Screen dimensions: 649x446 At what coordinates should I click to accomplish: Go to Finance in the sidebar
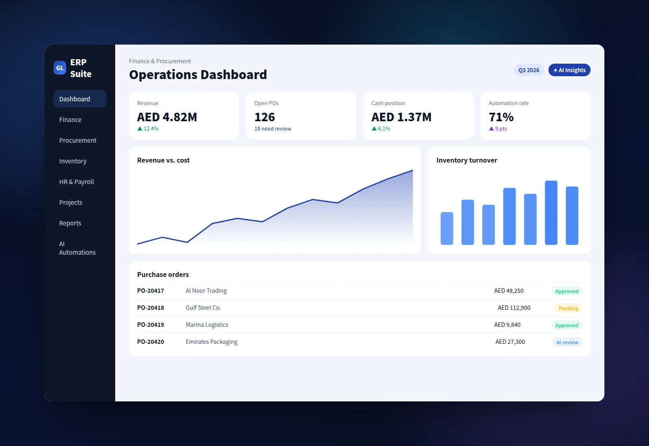(x=80, y=120)
